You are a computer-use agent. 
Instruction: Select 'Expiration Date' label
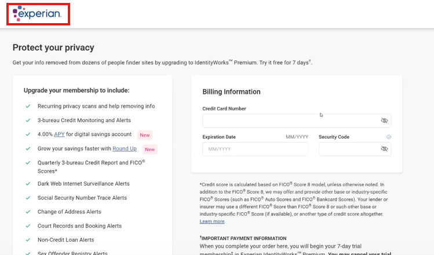tap(219, 137)
